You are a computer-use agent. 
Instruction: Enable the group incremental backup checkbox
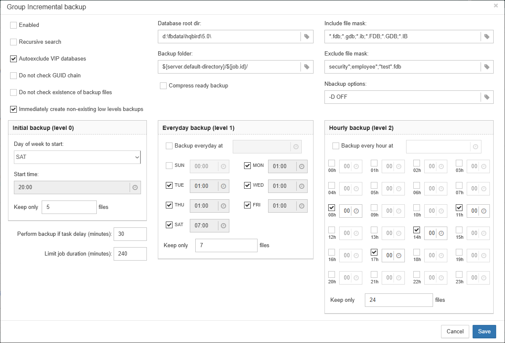[13, 25]
